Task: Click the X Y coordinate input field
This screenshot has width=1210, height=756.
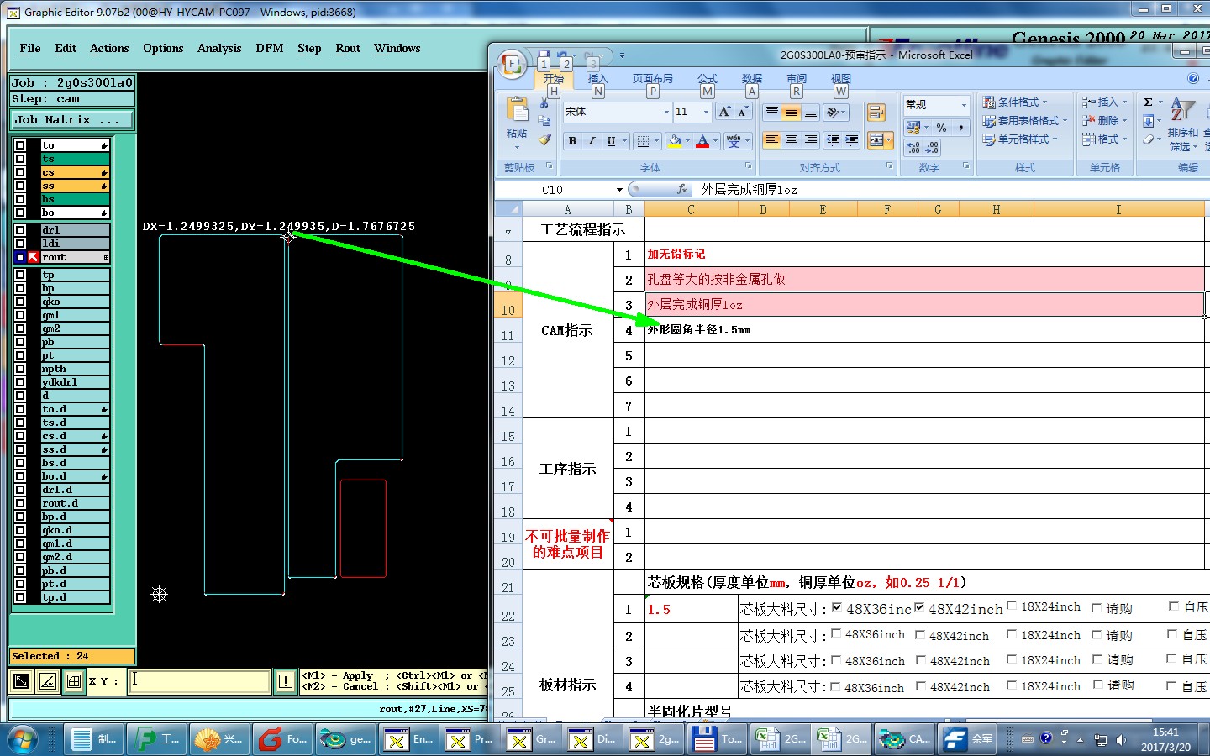Action: [x=200, y=681]
